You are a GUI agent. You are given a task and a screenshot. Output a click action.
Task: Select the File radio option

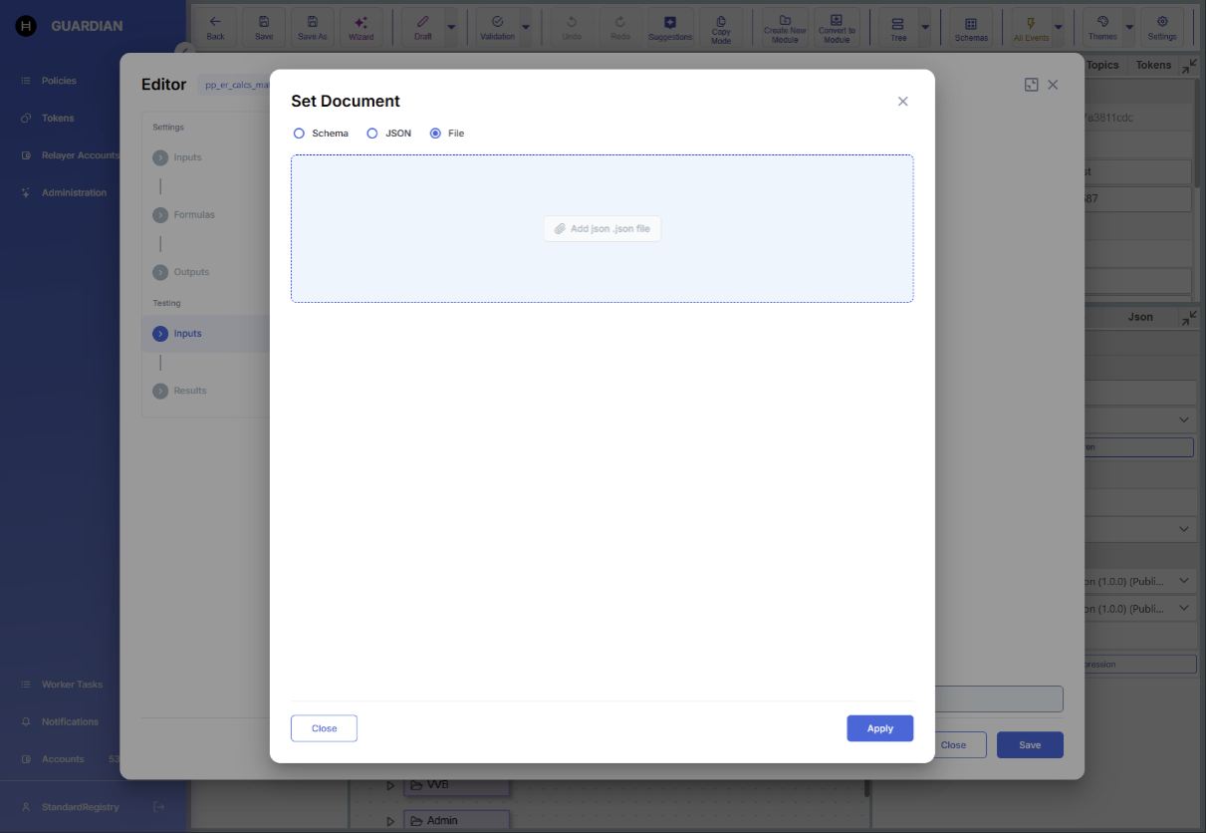point(435,134)
